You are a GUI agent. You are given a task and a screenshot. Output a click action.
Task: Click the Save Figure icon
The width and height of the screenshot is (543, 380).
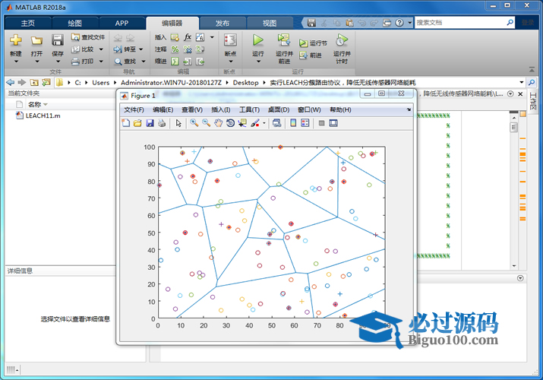[x=150, y=123]
